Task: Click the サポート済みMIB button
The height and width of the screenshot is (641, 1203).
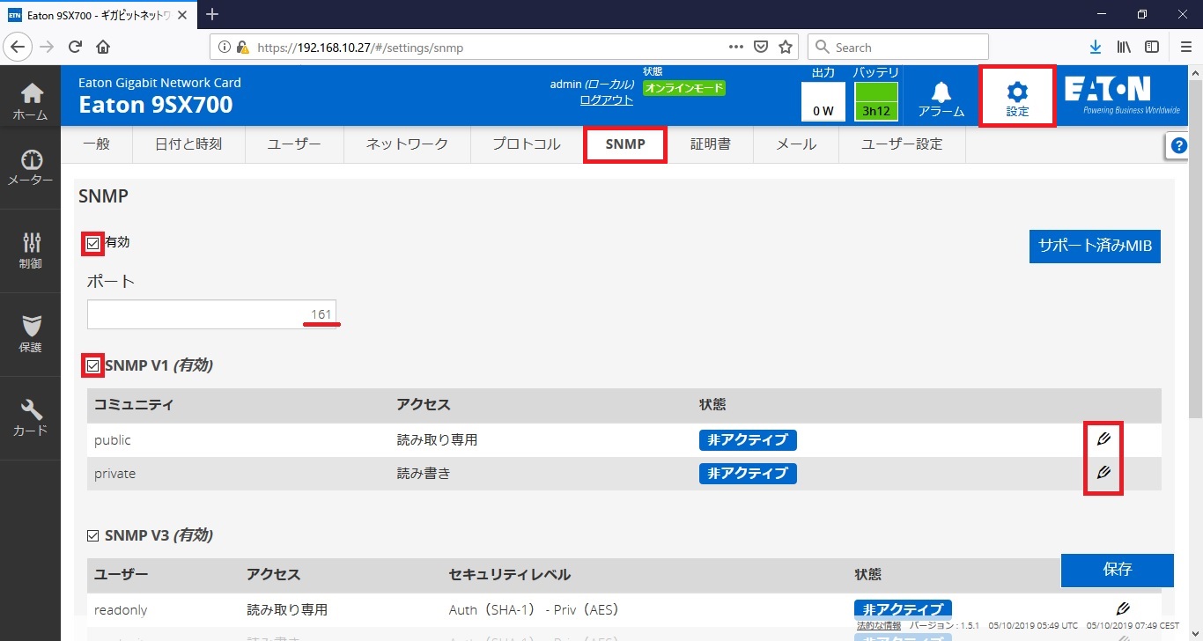Action: [x=1095, y=247]
